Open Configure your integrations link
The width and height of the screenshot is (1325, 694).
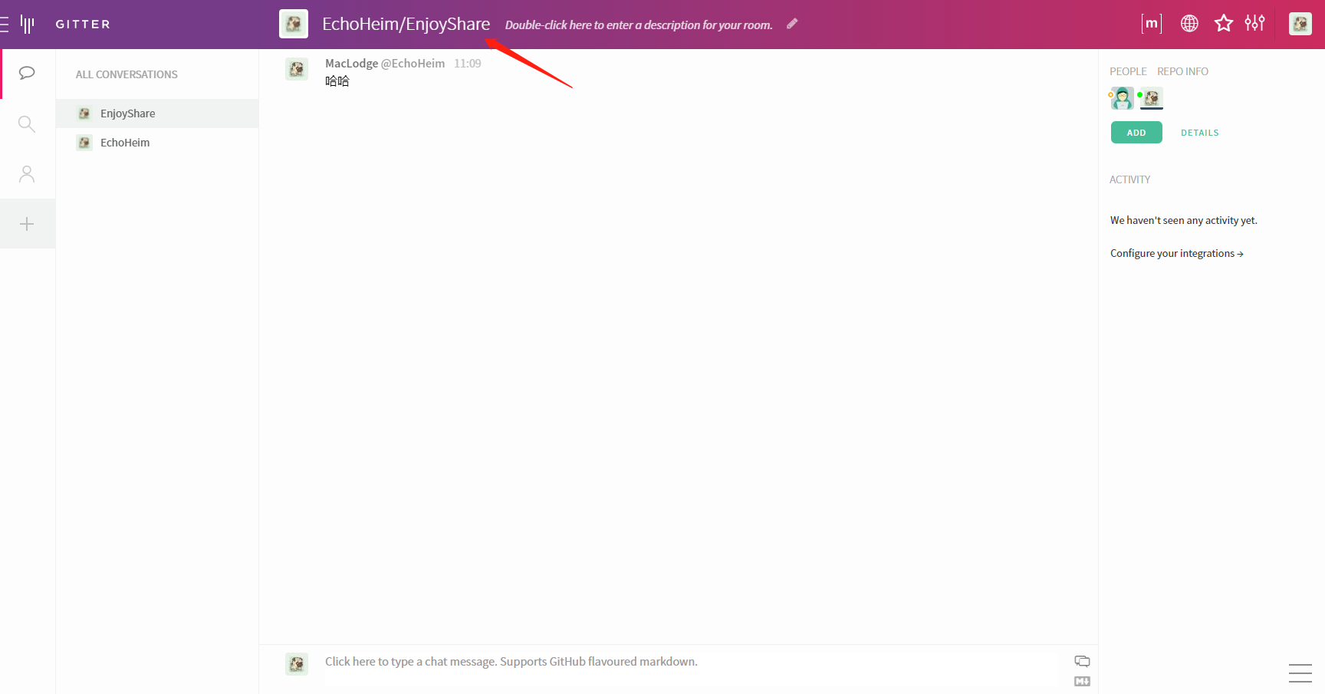[x=1177, y=254]
